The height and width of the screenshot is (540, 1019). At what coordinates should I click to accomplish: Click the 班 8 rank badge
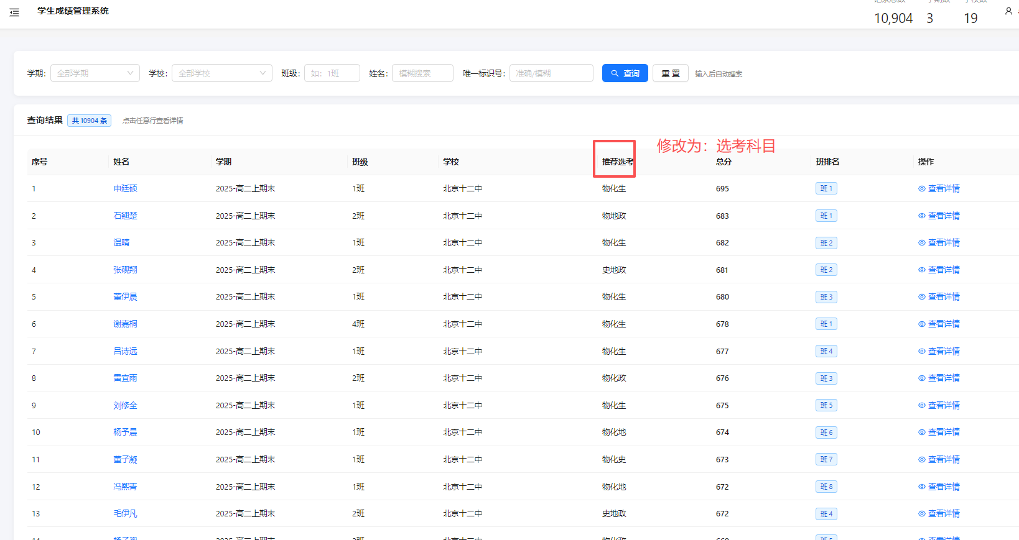(x=826, y=487)
